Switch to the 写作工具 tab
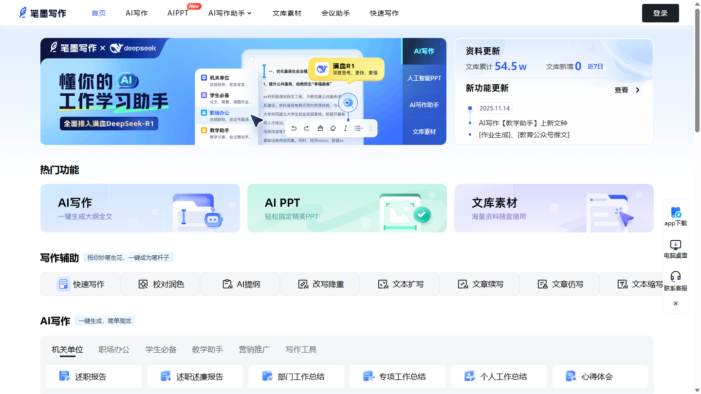The image size is (701, 394). [x=301, y=349]
